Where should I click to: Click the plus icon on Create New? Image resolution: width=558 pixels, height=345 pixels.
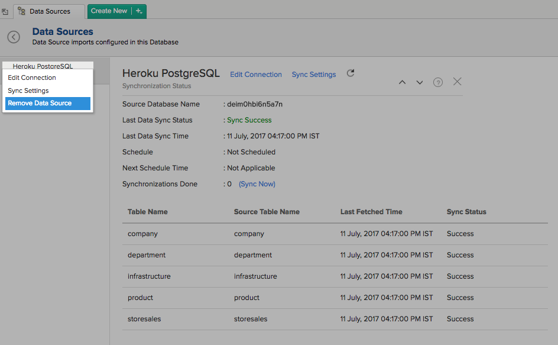click(x=139, y=11)
